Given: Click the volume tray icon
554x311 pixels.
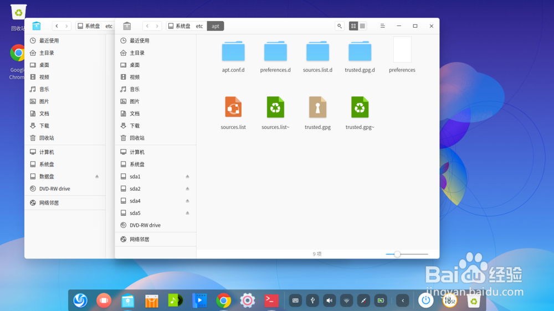Looking at the screenshot, I should pyautogui.click(x=329, y=300).
